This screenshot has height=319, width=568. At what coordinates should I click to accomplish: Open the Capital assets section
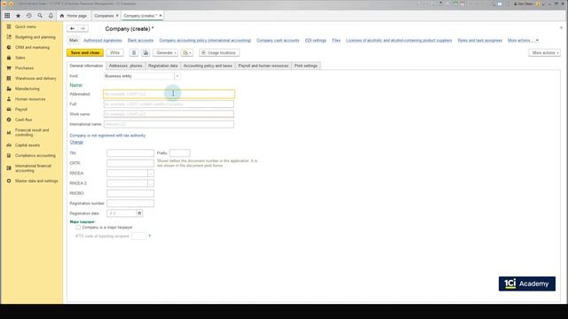tap(28, 145)
